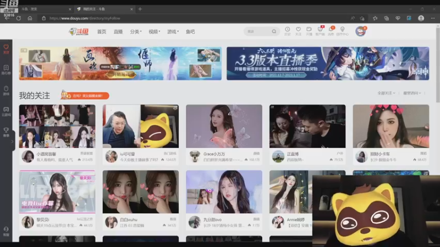The image size is (440, 247).
Task: Go to 鱼吧 in navigation
Action: click(x=190, y=32)
